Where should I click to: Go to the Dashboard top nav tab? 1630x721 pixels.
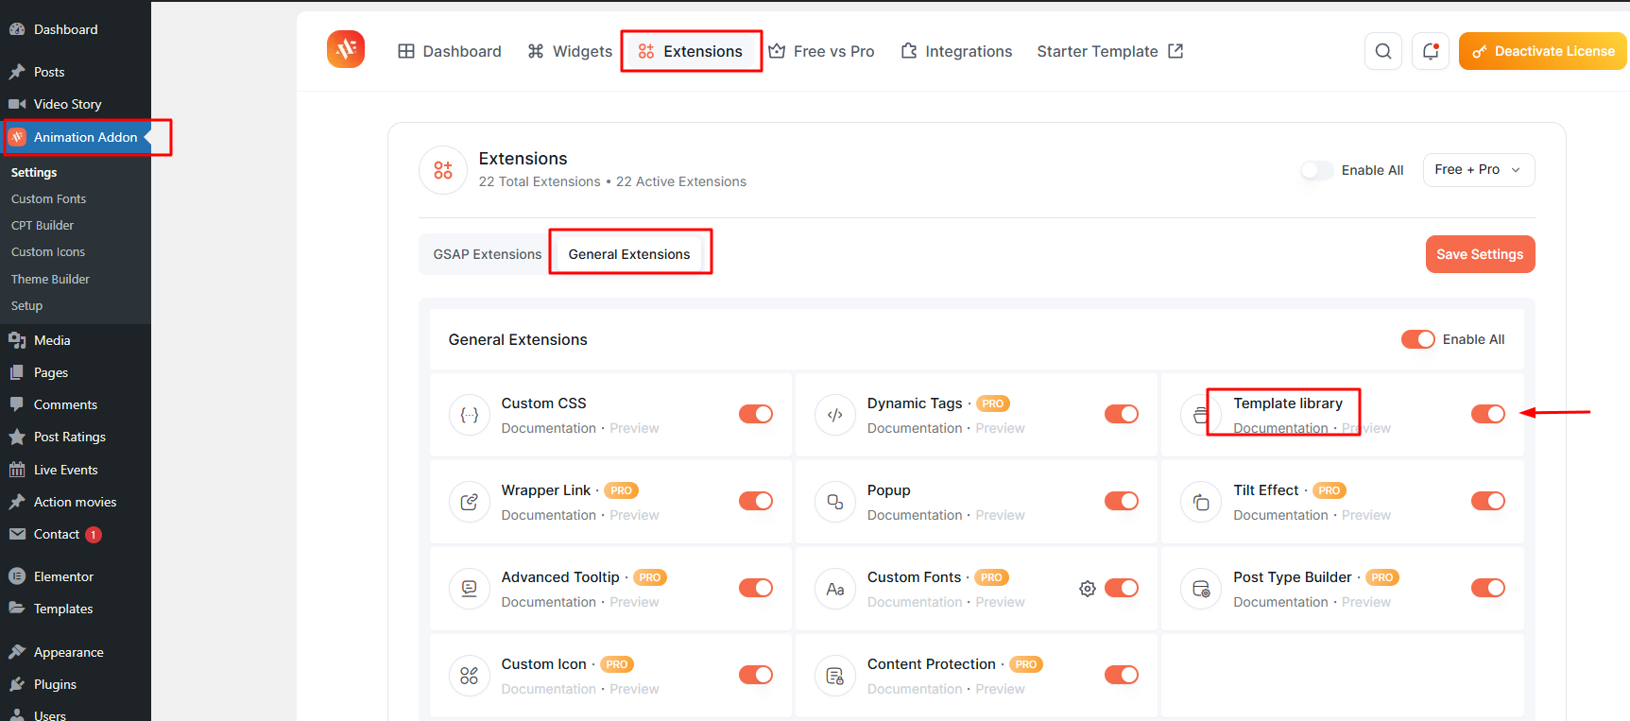[450, 51]
